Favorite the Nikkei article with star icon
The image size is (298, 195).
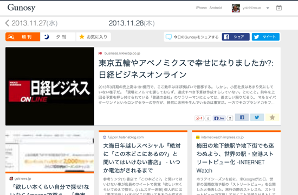(272, 117)
